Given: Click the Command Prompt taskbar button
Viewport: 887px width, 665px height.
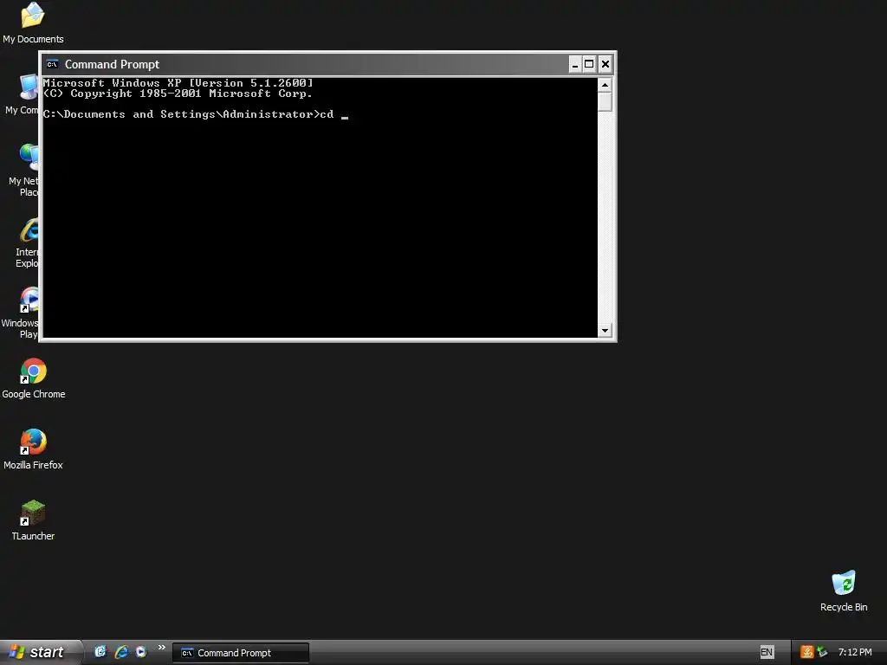Looking at the screenshot, I should [241, 653].
